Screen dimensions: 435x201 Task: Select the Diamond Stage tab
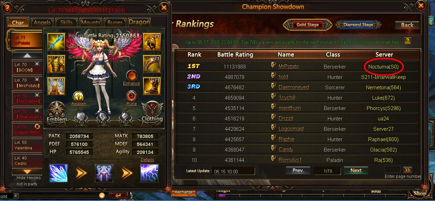point(358,25)
